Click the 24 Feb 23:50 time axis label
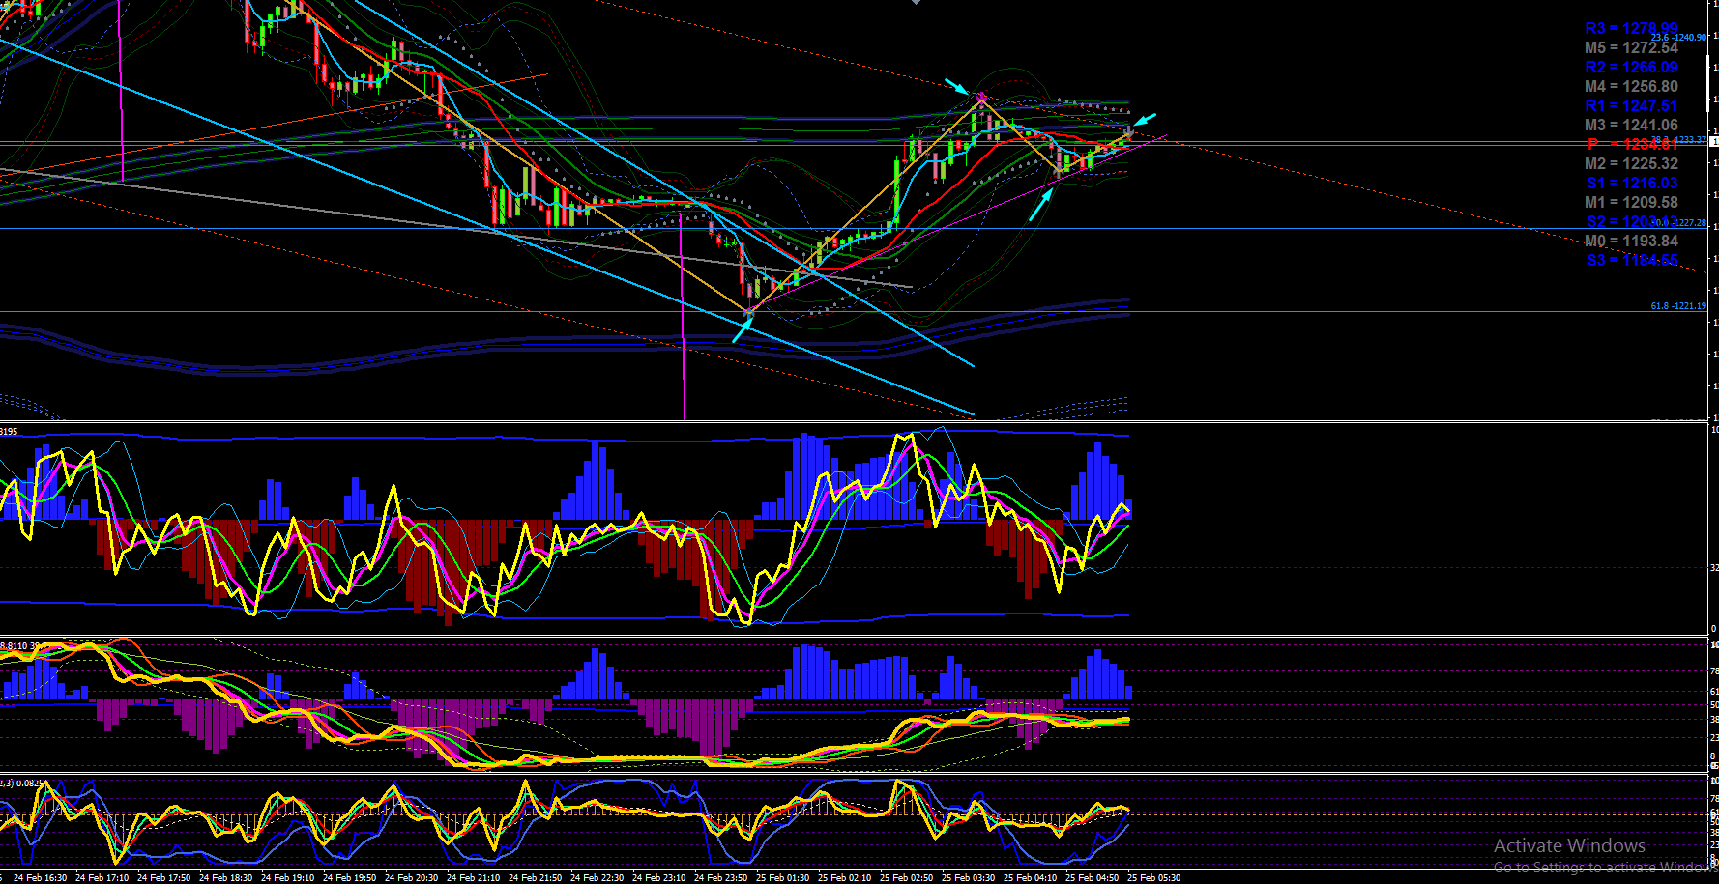The image size is (1719, 884). pyautogui.click(x=720, y=878)
